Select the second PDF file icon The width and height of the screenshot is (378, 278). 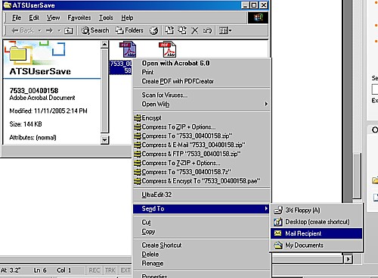coord(168,49)
